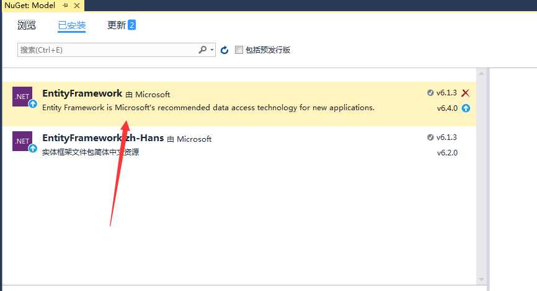Click the installed checkmark icon for zh-Hans
The height and width of the screenshot is (291, 537).
pyautogui.click(x=430, y=137)
